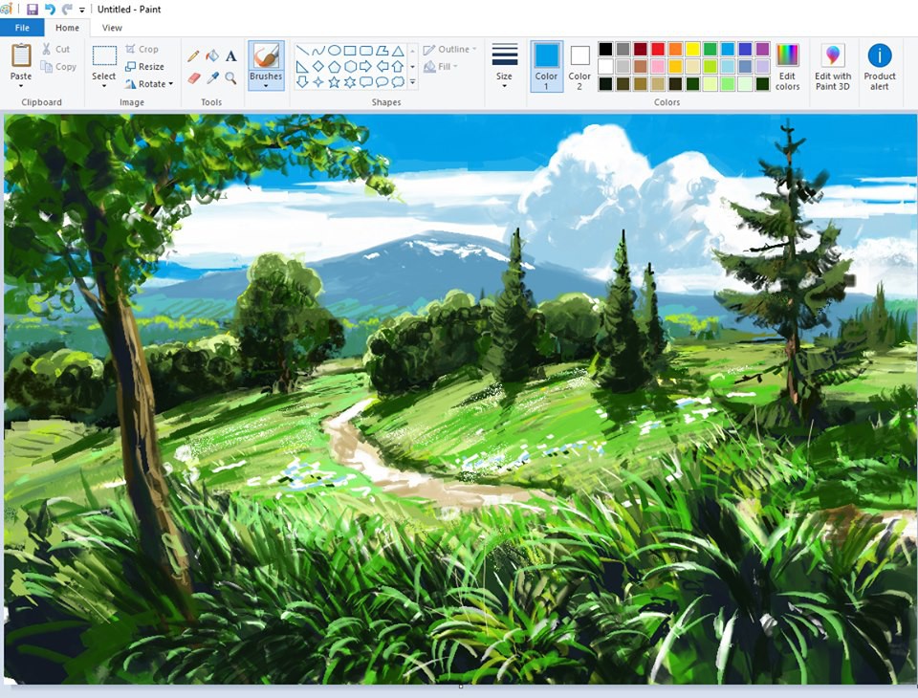Toggle Color 1 as active color

click(546, 67)
